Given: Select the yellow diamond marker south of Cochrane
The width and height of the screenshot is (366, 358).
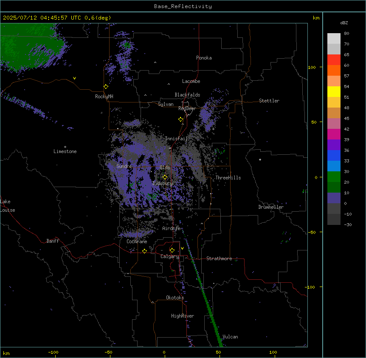Looking at the screenshot, I should pyautogui.click(x=144, y=251).
